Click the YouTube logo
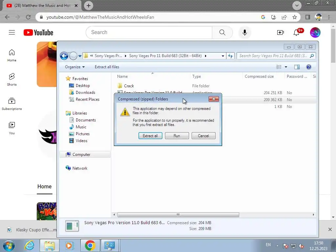 [38, 32]
